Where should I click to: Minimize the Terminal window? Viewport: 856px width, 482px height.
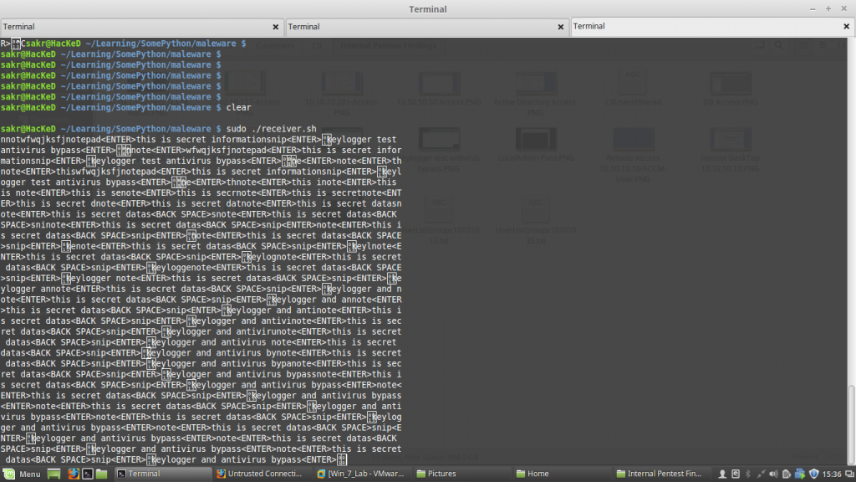[x=813, y=8]
